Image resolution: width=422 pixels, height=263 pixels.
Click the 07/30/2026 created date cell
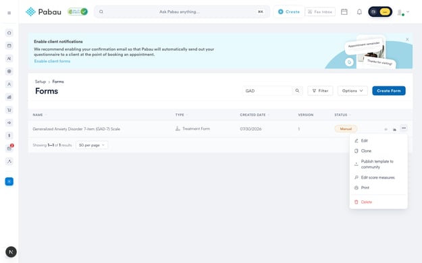[x=250, y=129]
